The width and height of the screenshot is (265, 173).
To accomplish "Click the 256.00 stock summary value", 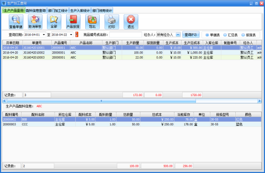I will (x=184, y=166).
